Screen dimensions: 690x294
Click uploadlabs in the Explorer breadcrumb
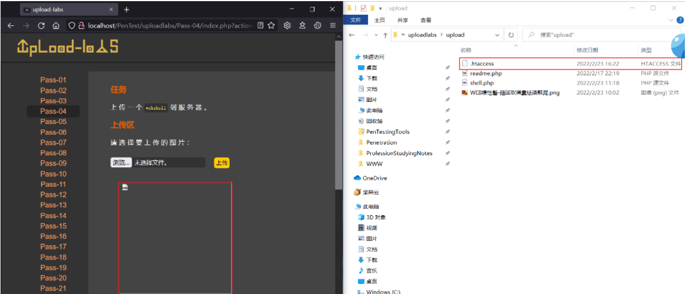coord(422,35)
